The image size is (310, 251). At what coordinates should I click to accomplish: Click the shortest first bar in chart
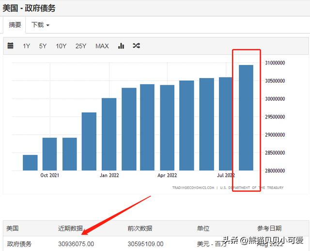coord(30,163)
